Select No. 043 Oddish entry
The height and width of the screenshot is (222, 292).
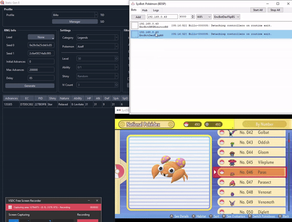(x=252, y=143)
